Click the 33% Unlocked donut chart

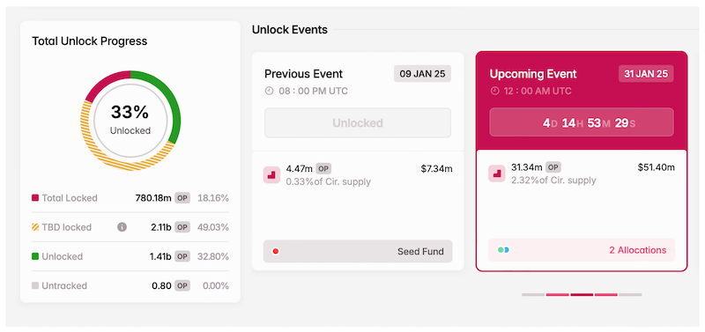(x=130, y=121)
